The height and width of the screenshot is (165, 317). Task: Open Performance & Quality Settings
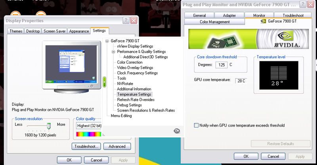click(x=141, y=51)
